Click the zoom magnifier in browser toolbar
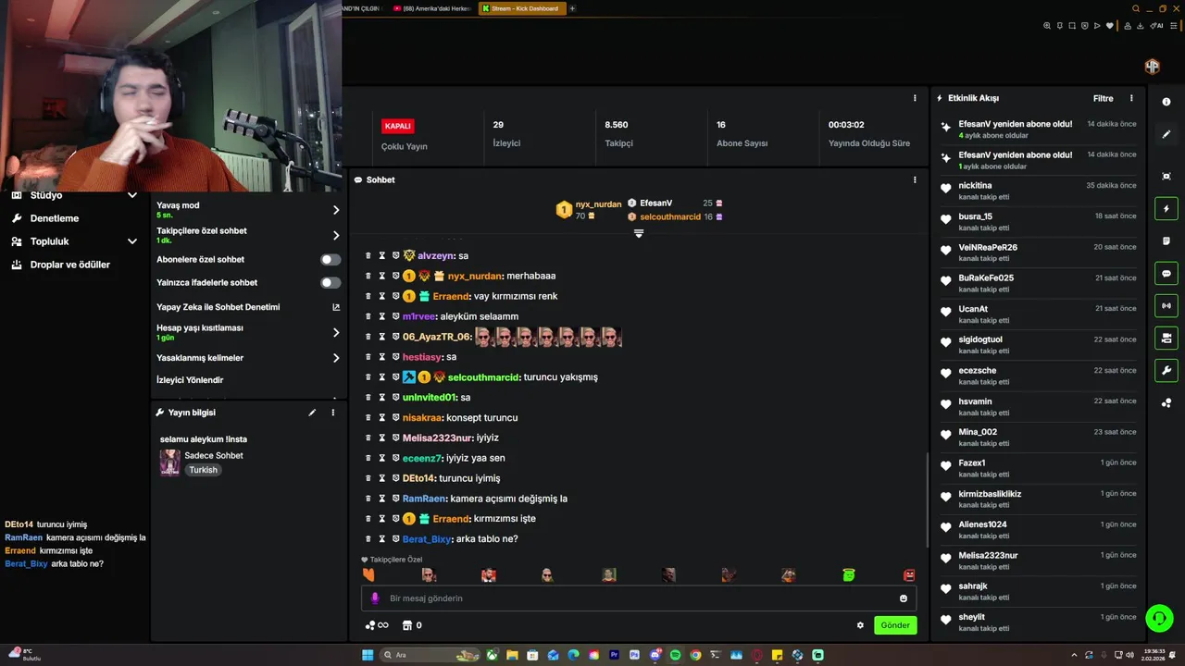1185x666 pixels. pos(1047,26)
